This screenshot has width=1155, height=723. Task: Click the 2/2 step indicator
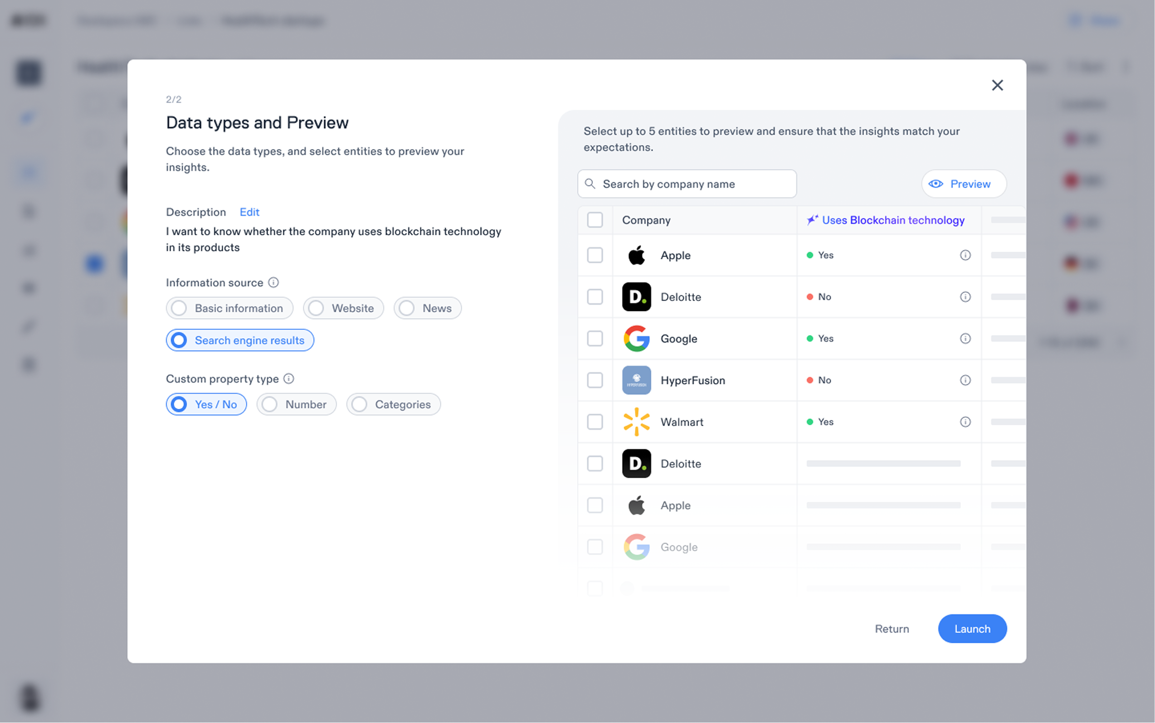click(x=174, y=99)
